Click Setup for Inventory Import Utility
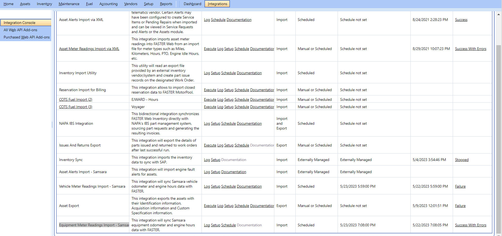The width and height of the screenshot is (502, 236). 216,73
